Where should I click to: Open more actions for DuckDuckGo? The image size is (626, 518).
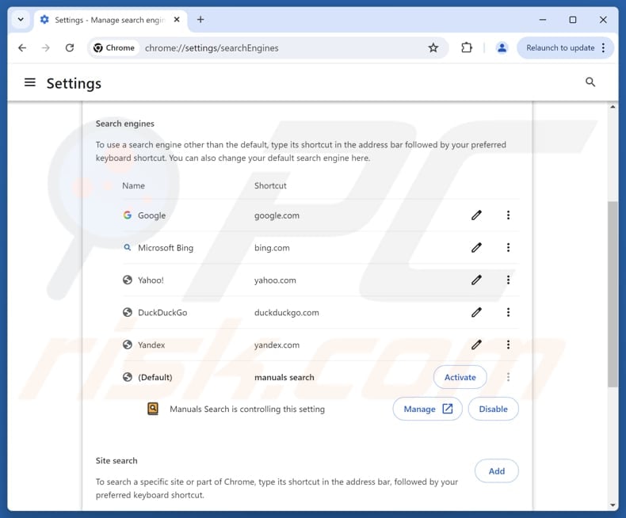tap(508, 312)
